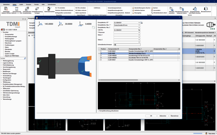
Task: Open Komplettwkz.-ID dropdown
Action: 139,23
